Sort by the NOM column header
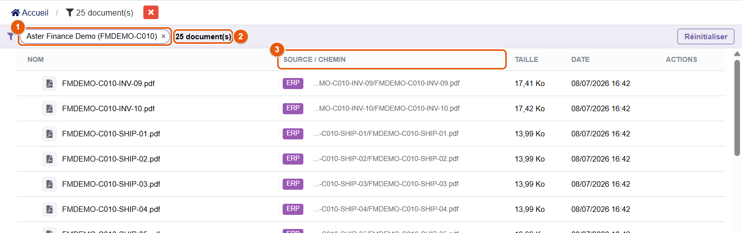This screenshot has width=742, height=233. point(35,59)
